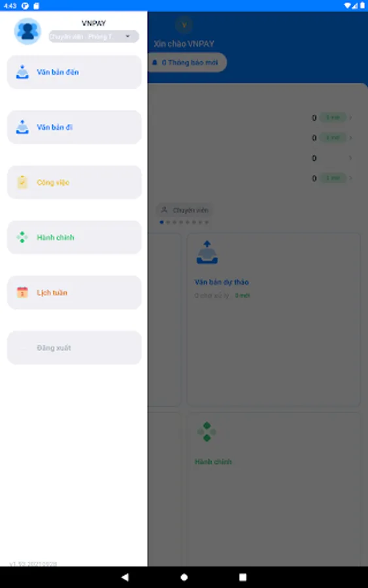Select the first carousel page dot

[161, 222]
